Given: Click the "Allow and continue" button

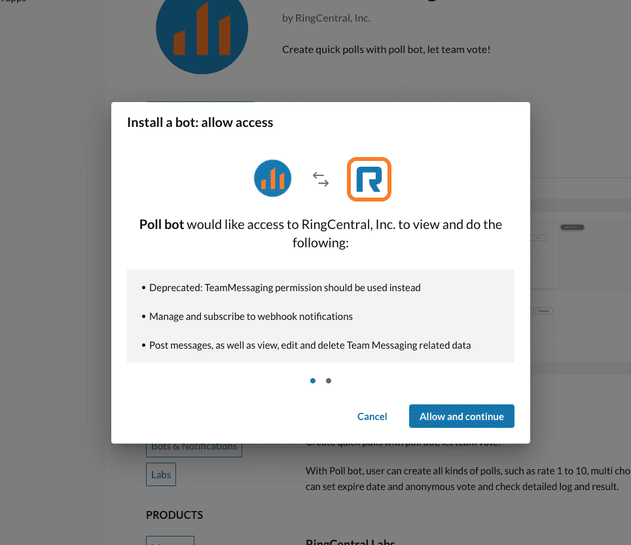Looking at the screenshot, I should pos(461,416).
